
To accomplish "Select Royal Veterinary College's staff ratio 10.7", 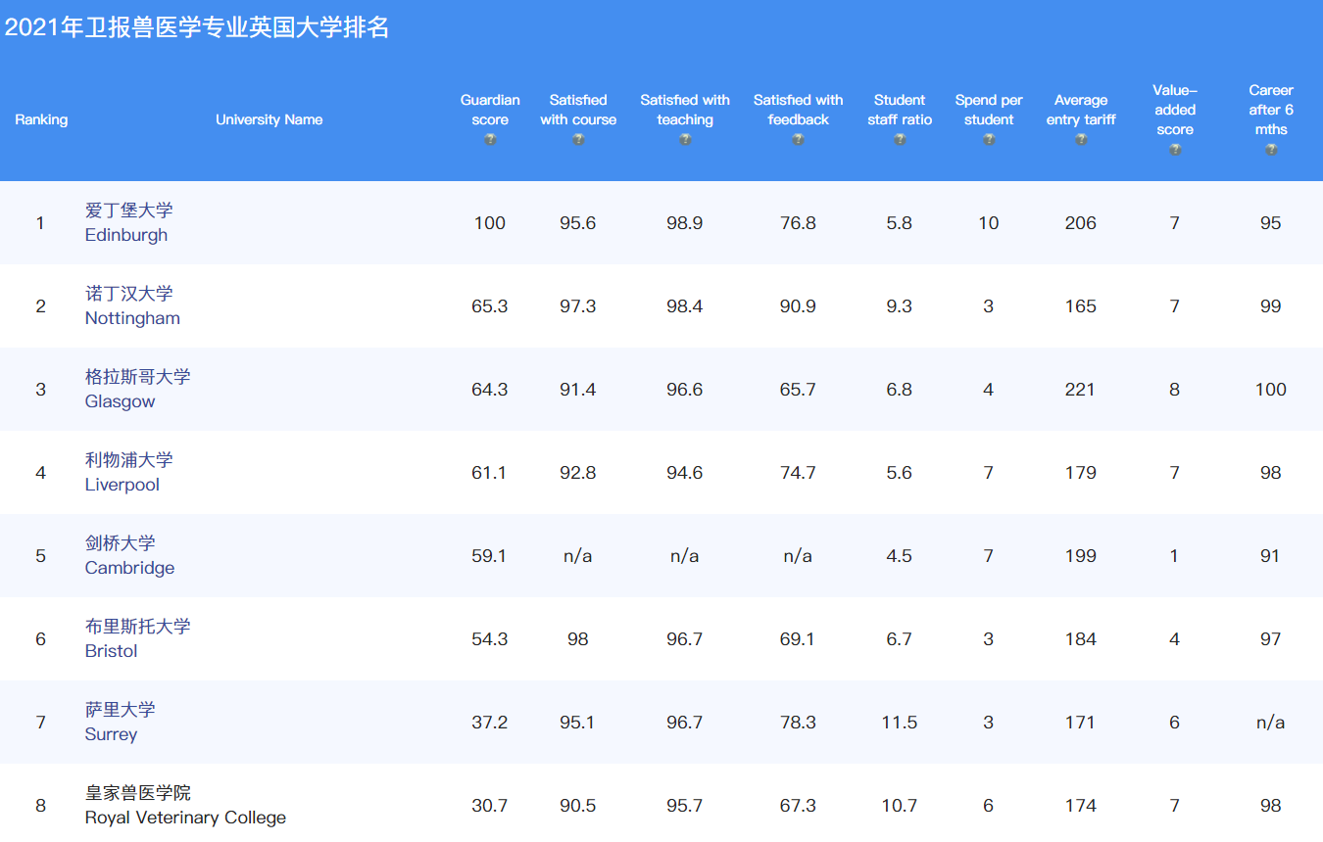I will tap(900, 806).
